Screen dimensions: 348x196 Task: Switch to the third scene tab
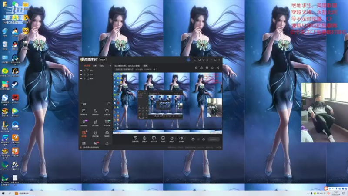click(x=102, y=66)
